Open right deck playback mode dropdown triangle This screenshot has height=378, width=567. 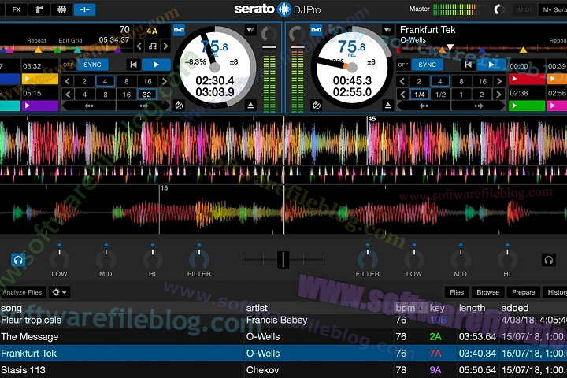pos(387,30)
